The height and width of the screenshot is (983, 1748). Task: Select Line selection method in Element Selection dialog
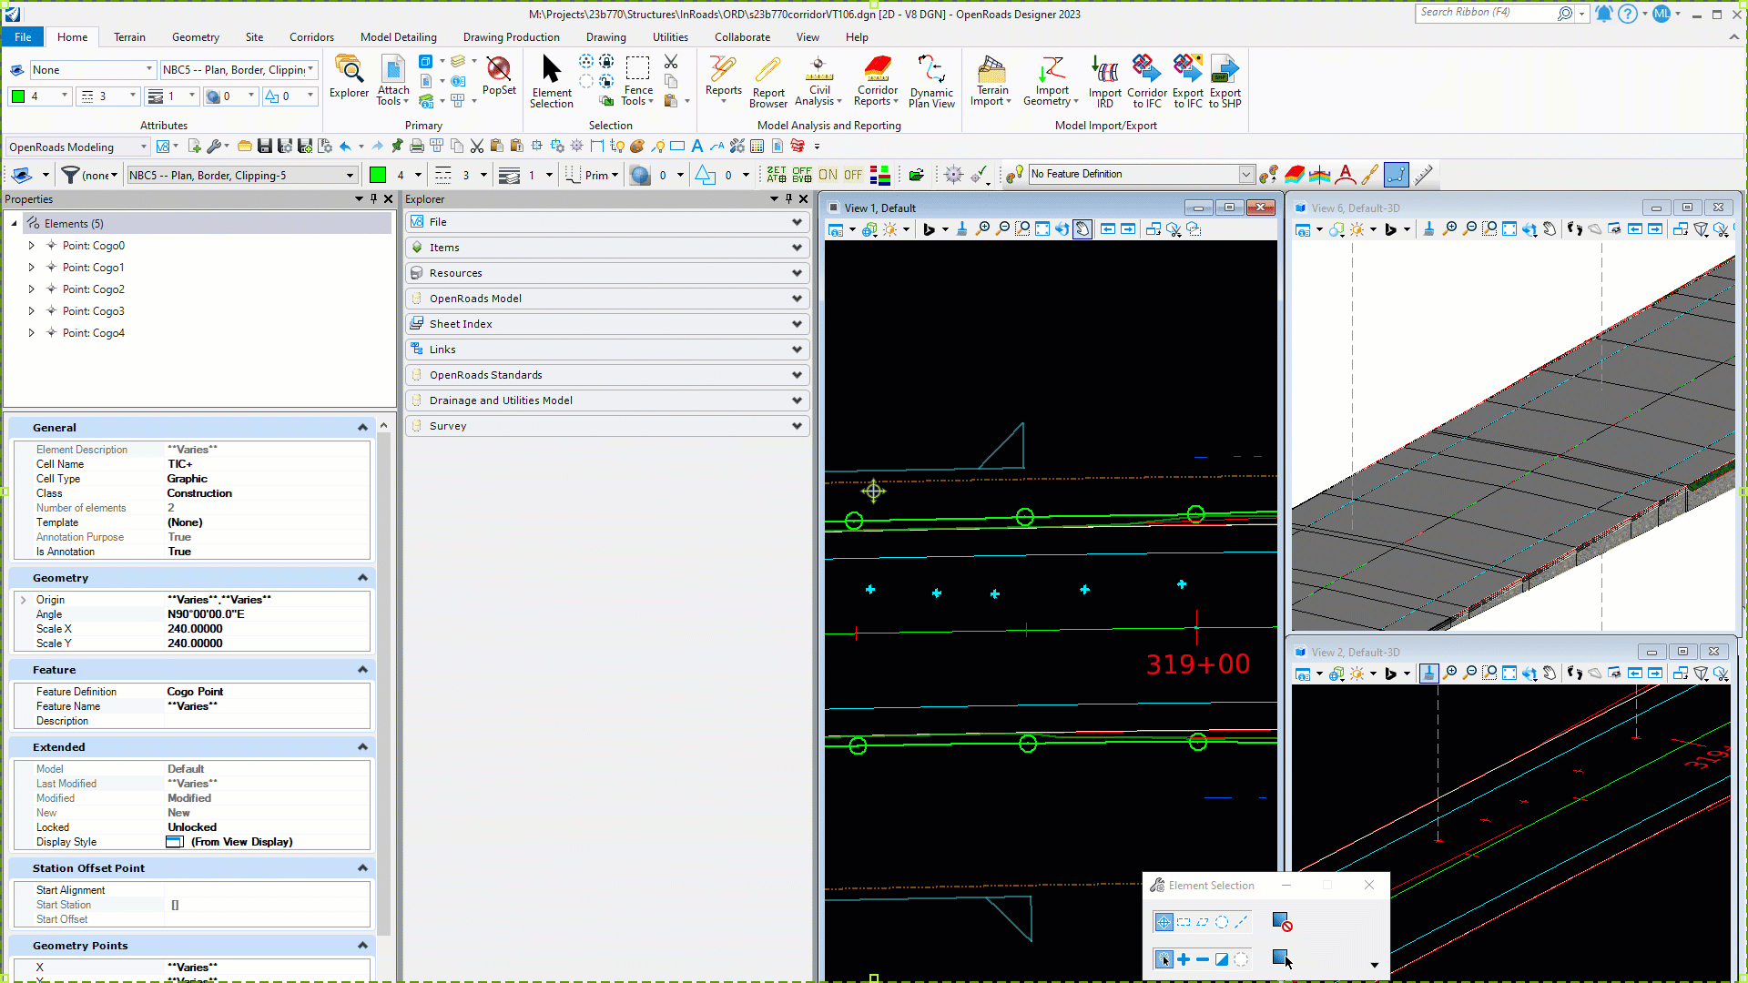[1241, 922]
